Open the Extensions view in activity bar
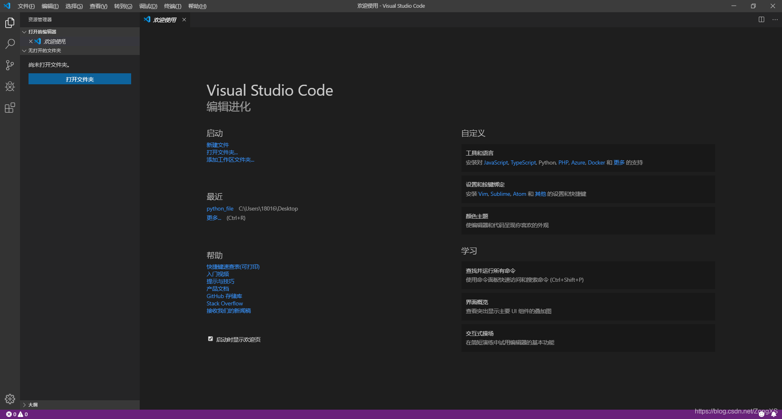This screenshot has width=782, height=419. pyautogui.click(x=10, y=107)
